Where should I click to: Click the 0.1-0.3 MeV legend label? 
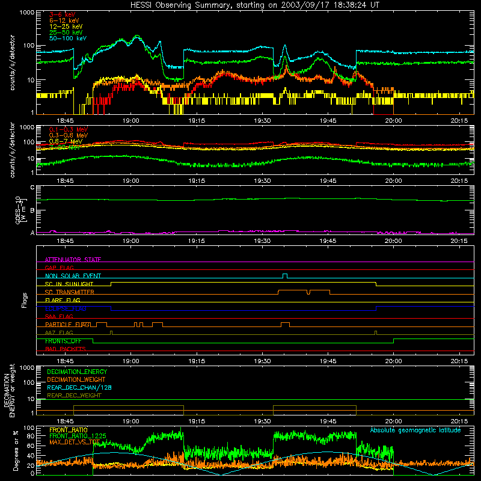[x=68, y=129]
